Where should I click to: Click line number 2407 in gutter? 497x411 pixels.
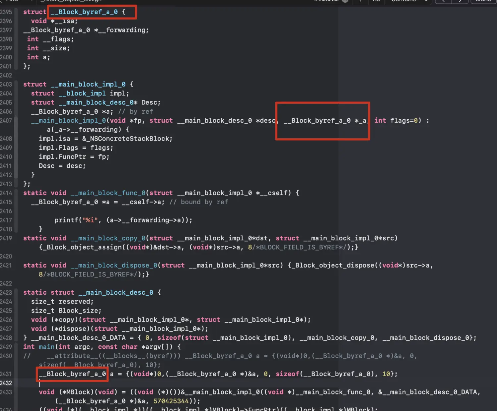pyautogui.click(x=6, y=121)
